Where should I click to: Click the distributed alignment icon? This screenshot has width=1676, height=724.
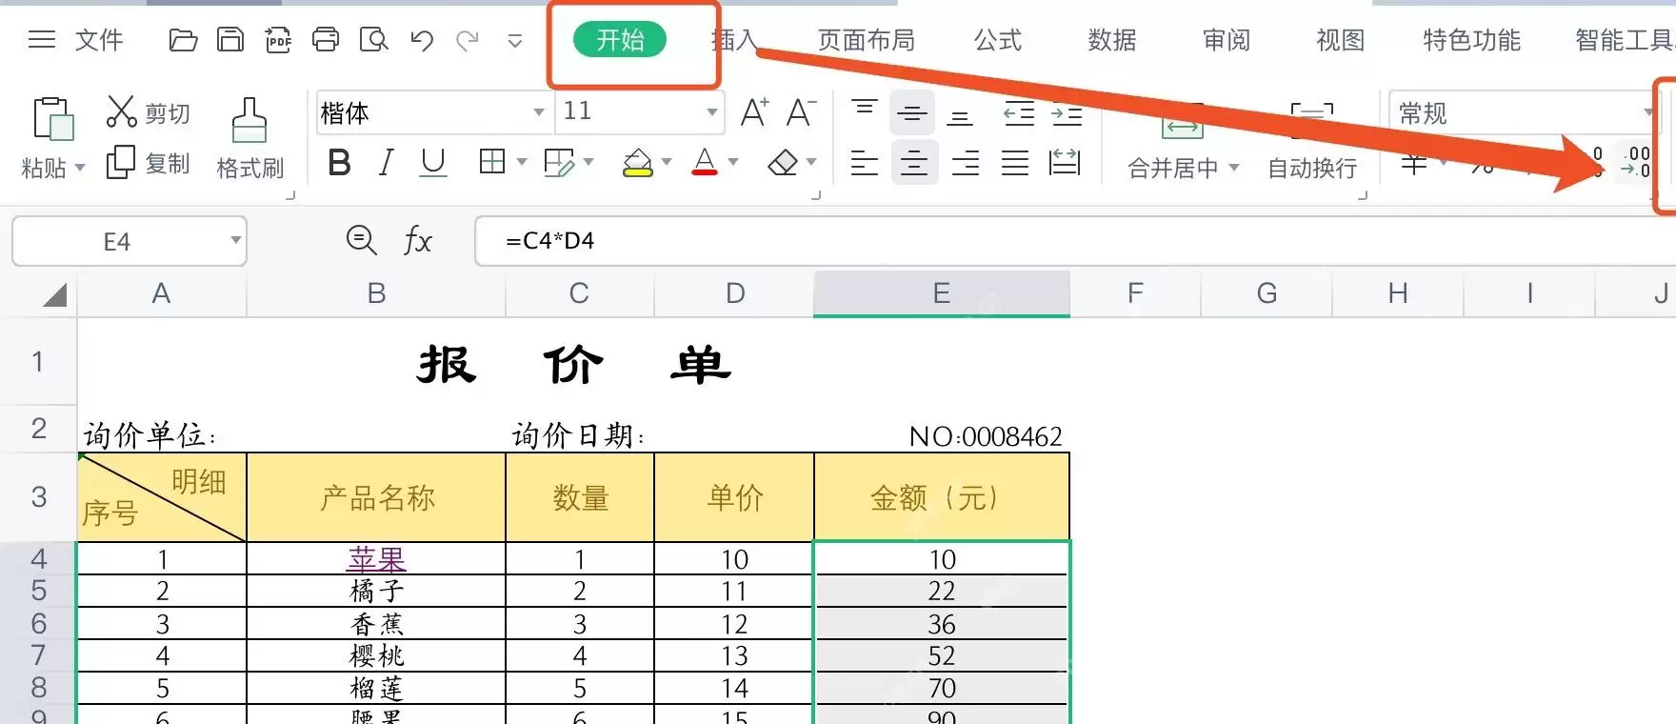click(x=1065, y=163)
